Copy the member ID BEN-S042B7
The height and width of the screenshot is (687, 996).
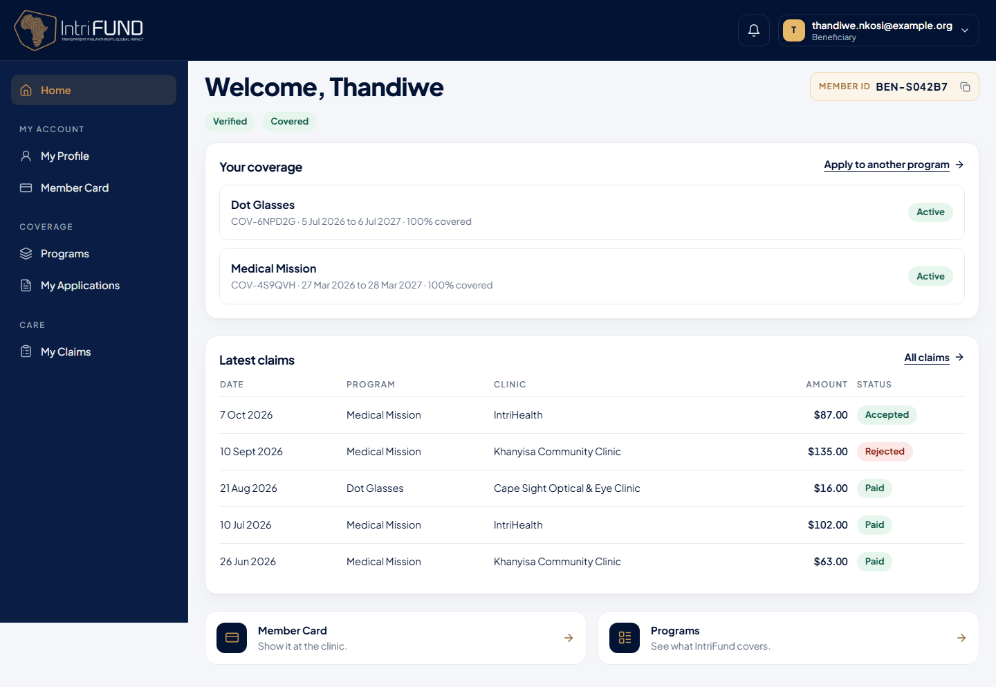966,87
